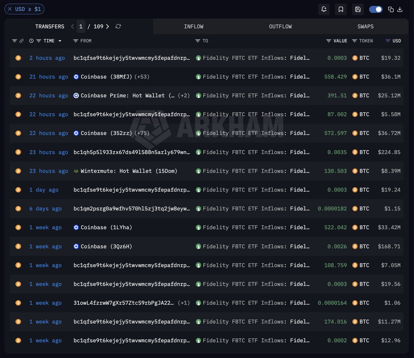Image resolution: width=414 pixels, height=358 pixels.
Task: Open the TOKEN column filter
Action: click(x=355, y=41)
